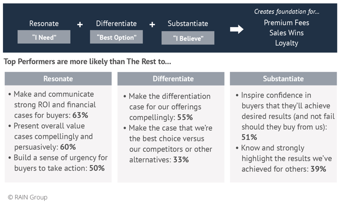Click the build a sense of urgency bullet
340x207 pixels.
[x=58, y=163]
